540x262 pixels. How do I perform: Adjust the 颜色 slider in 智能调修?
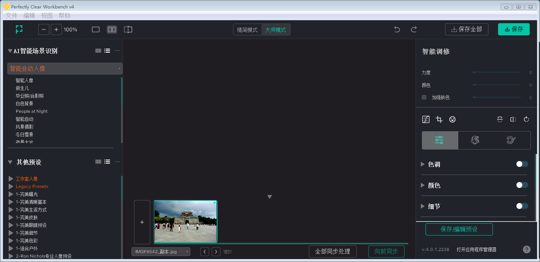pos(497,85)
